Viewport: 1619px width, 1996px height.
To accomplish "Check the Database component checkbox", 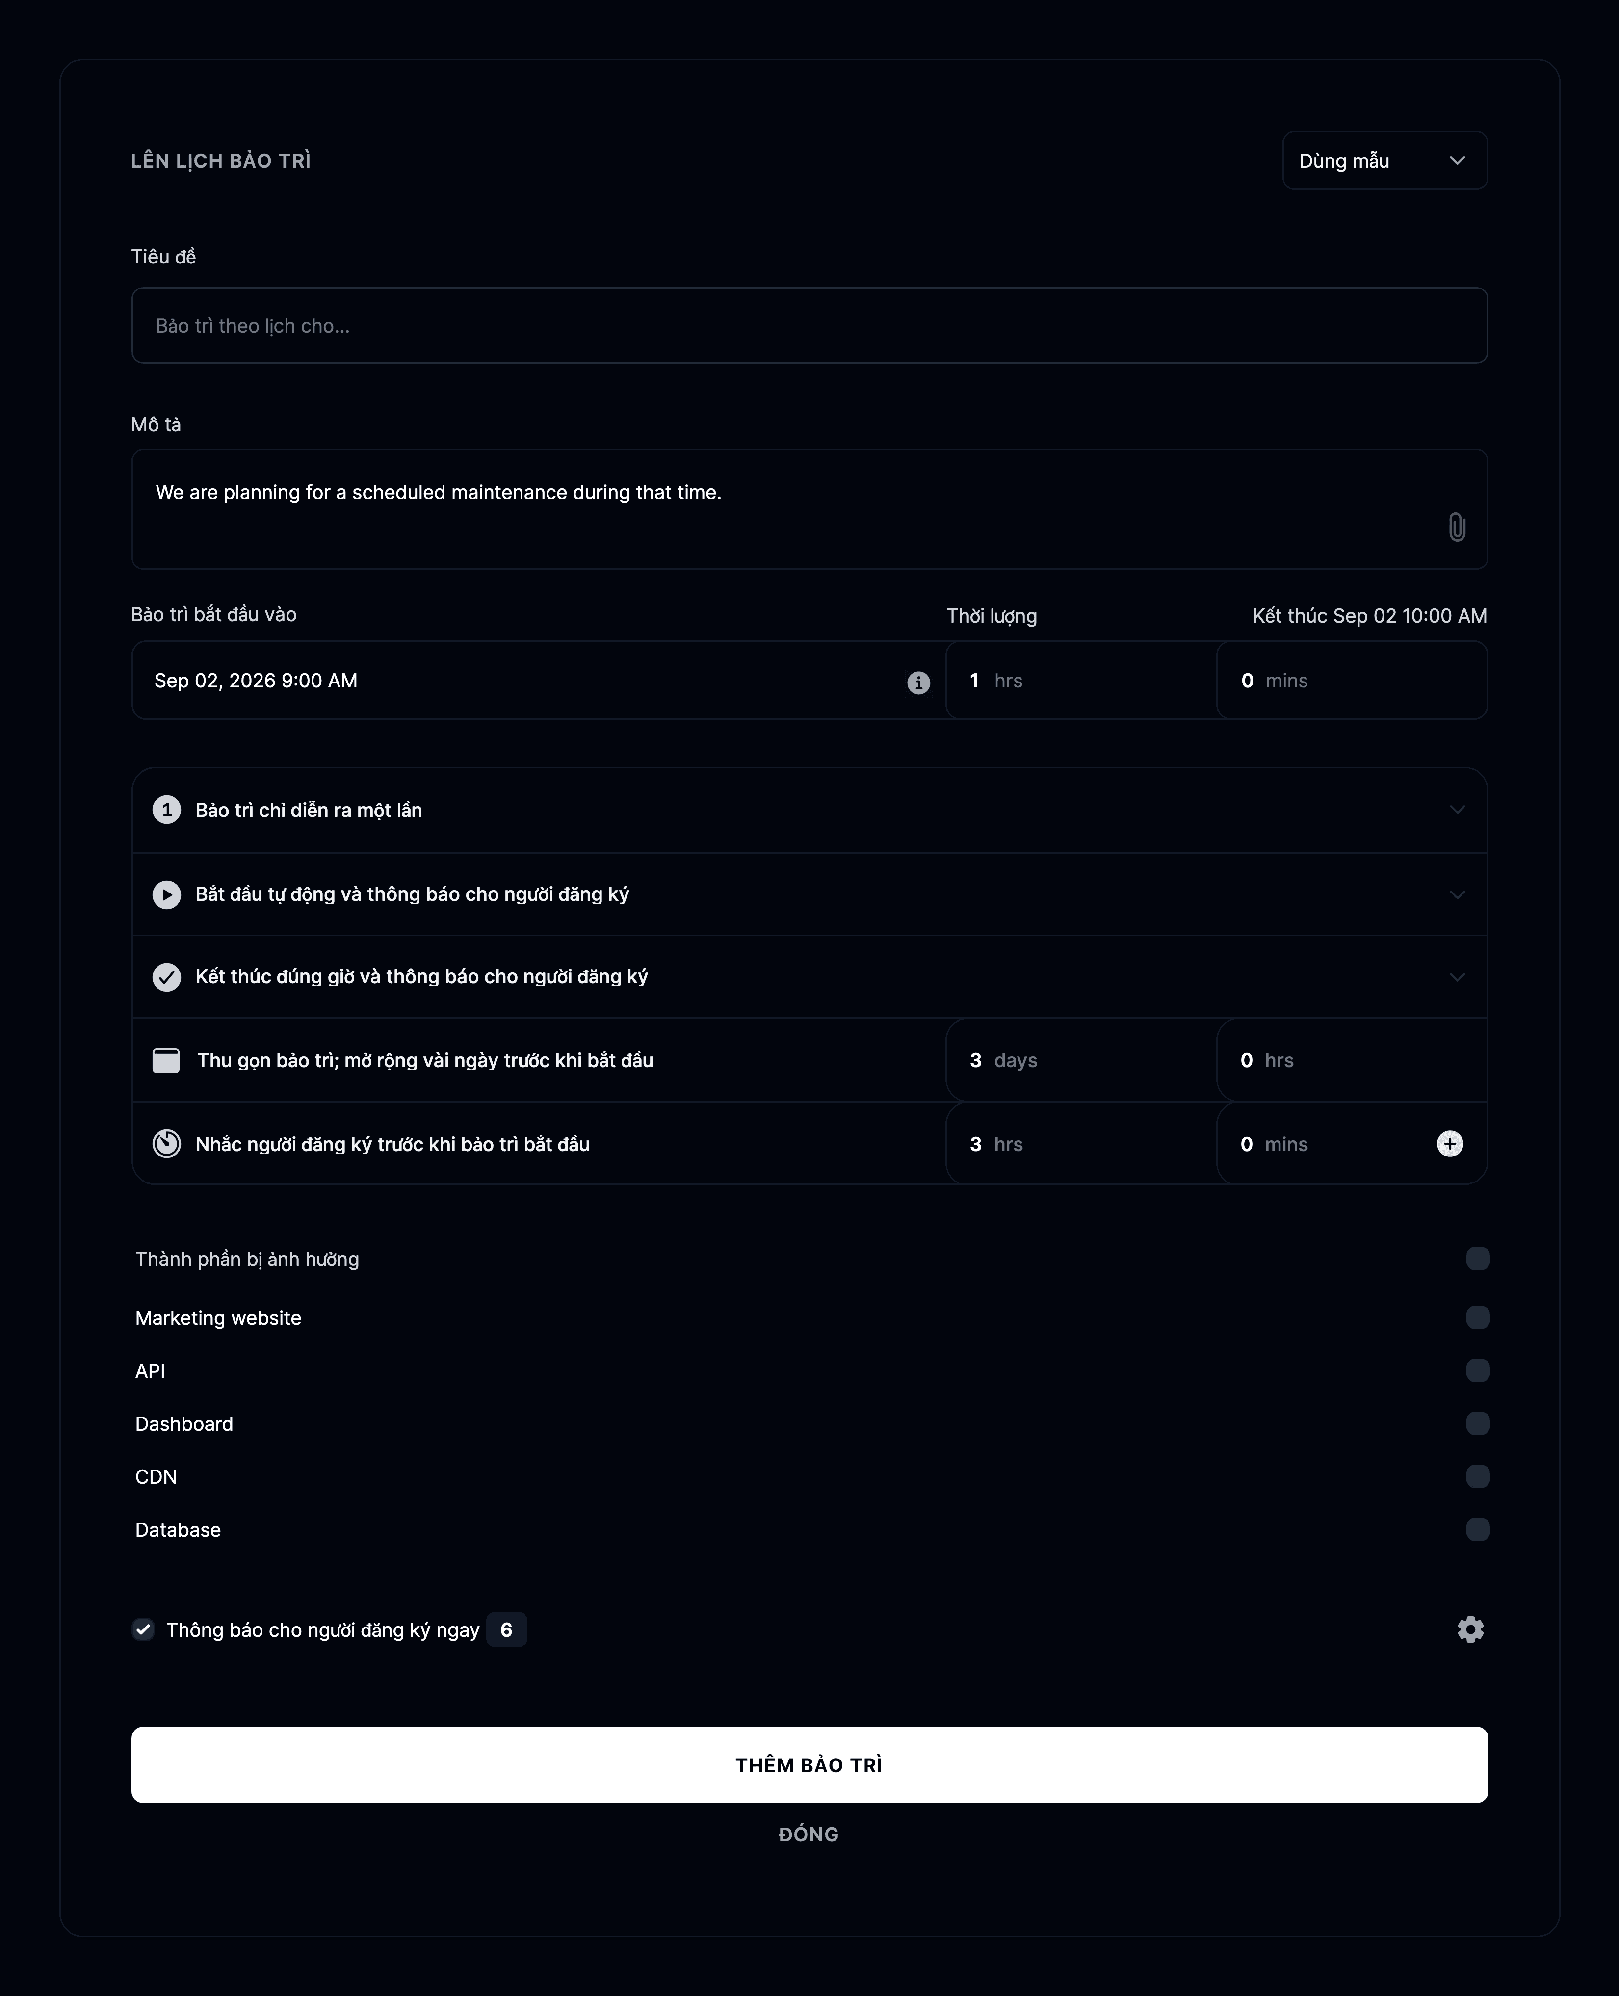I will (1477, 1529).
